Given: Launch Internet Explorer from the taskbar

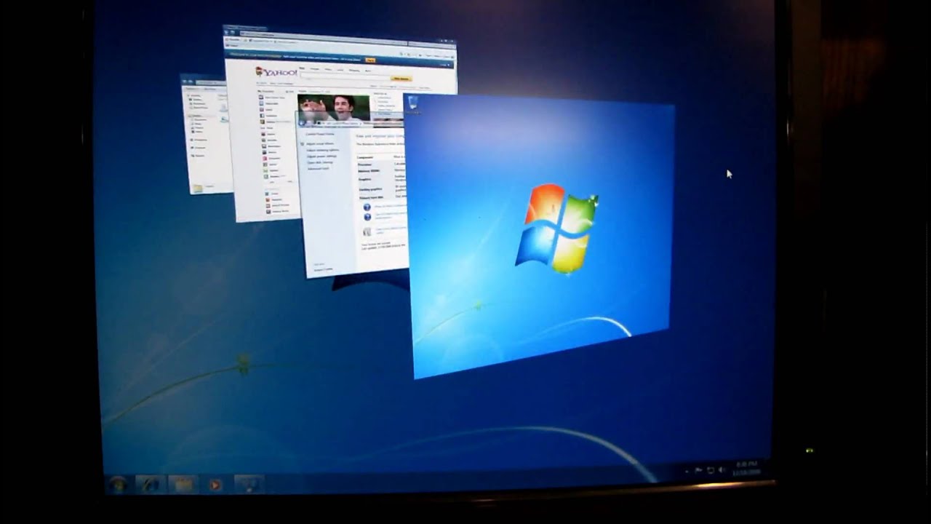Looking at the screenshot, I should 151,484.
